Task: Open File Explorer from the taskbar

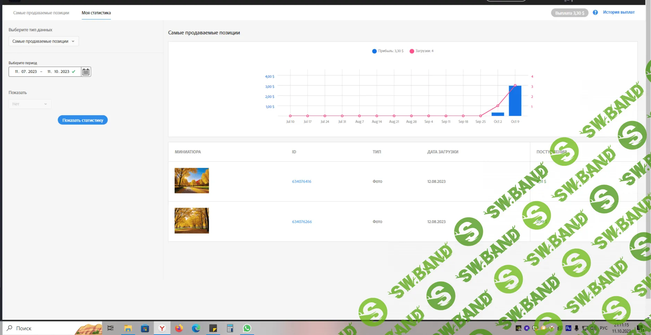Action: coord(128,328)
